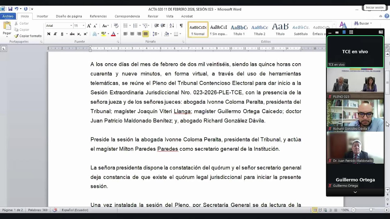390x219 pixels.
Task: Apply yellow text highlight color
Action: (103, 34)
